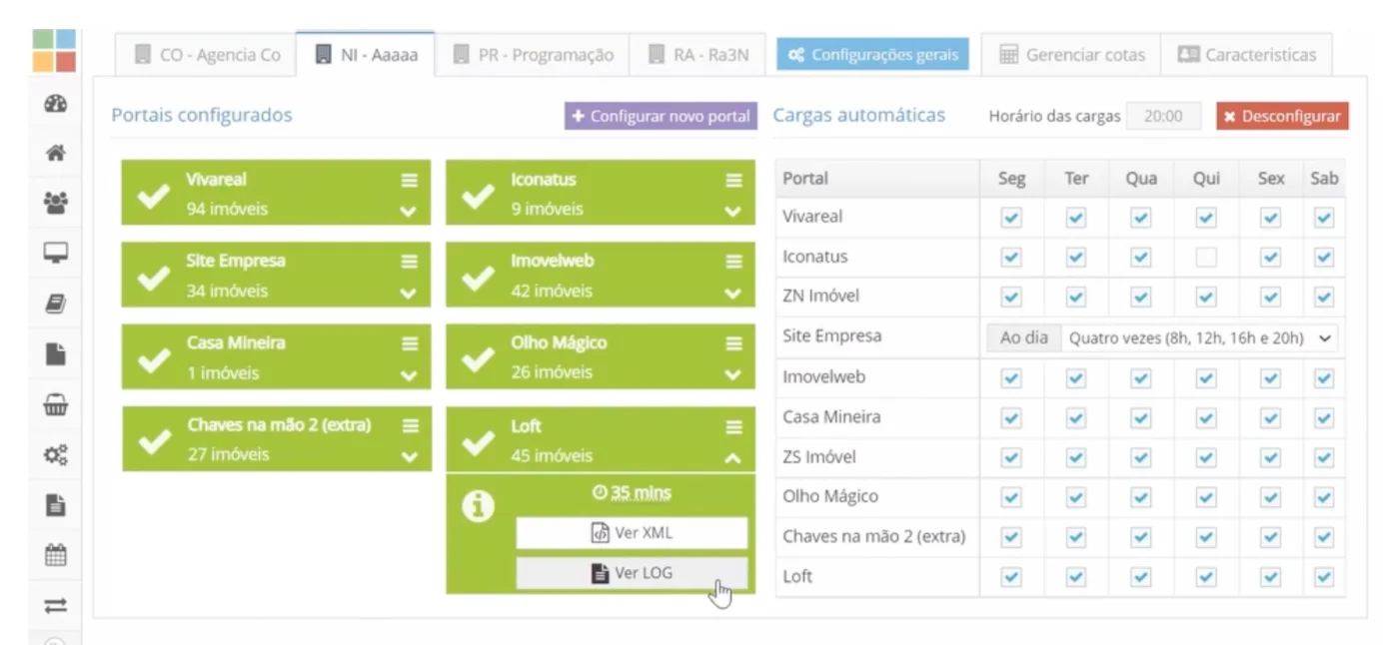Toggle Imovelweb Qua checkbox
Image resolution: width=1399 pixels, height=645 pixels.
click(x=1141, y=377)
